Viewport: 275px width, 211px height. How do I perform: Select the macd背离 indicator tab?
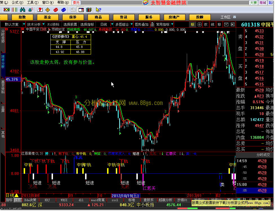98,200
